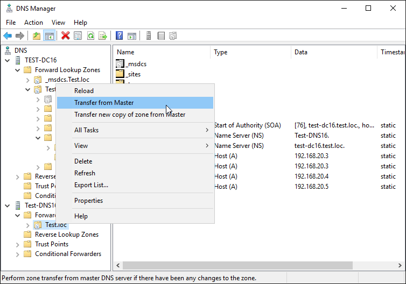Viewport: 406px width, 284px height.
Task: Collapse the TEST-DC16 server node
Action: click(7, 60)
